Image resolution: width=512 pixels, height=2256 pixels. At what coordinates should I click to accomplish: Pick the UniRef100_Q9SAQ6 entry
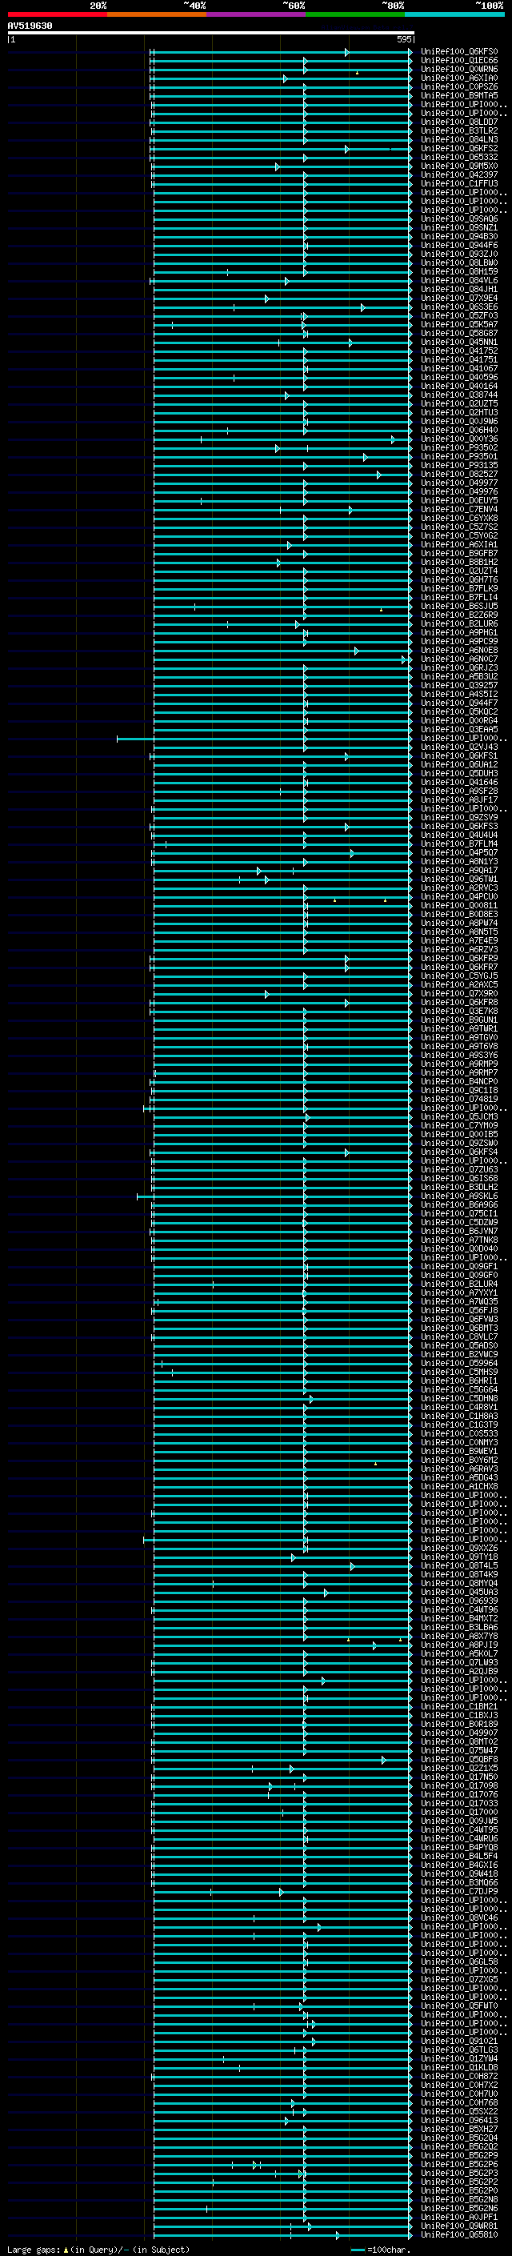point(459,219)
